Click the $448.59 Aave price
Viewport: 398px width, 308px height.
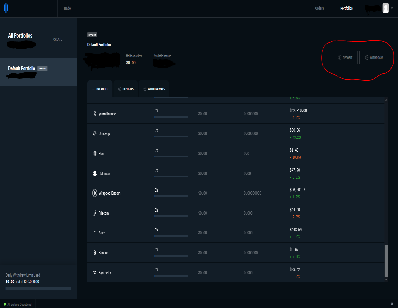[x=296, y=230]
